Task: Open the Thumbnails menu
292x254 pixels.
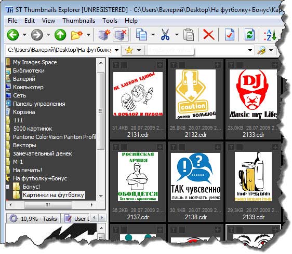Action: point(78,21)
